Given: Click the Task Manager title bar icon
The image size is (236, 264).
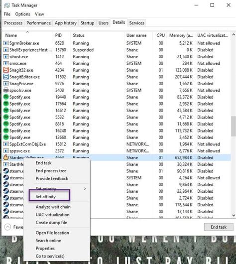Looking at the screenshot, I should [7, 5].
